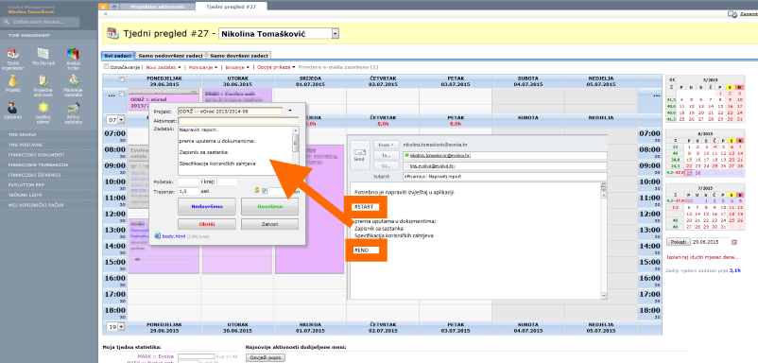Screen dimensions: 758x363
Task: Tick the checkbox in the day header row
Action: 122,79
